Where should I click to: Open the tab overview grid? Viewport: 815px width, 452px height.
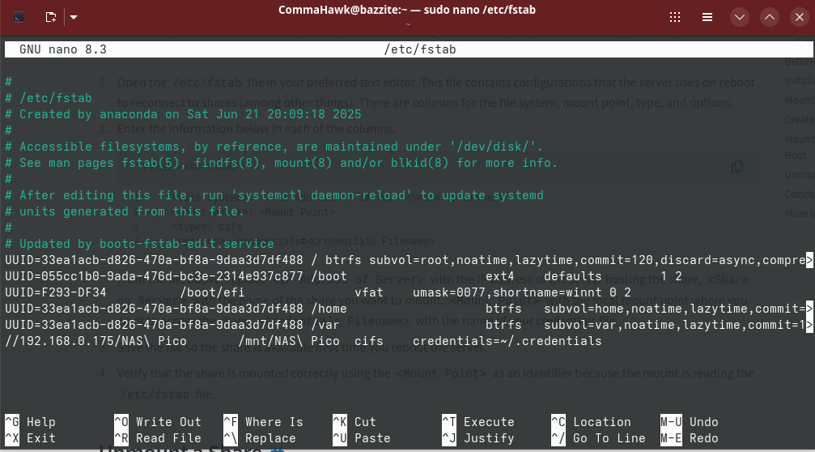click(x=675, y=17)
